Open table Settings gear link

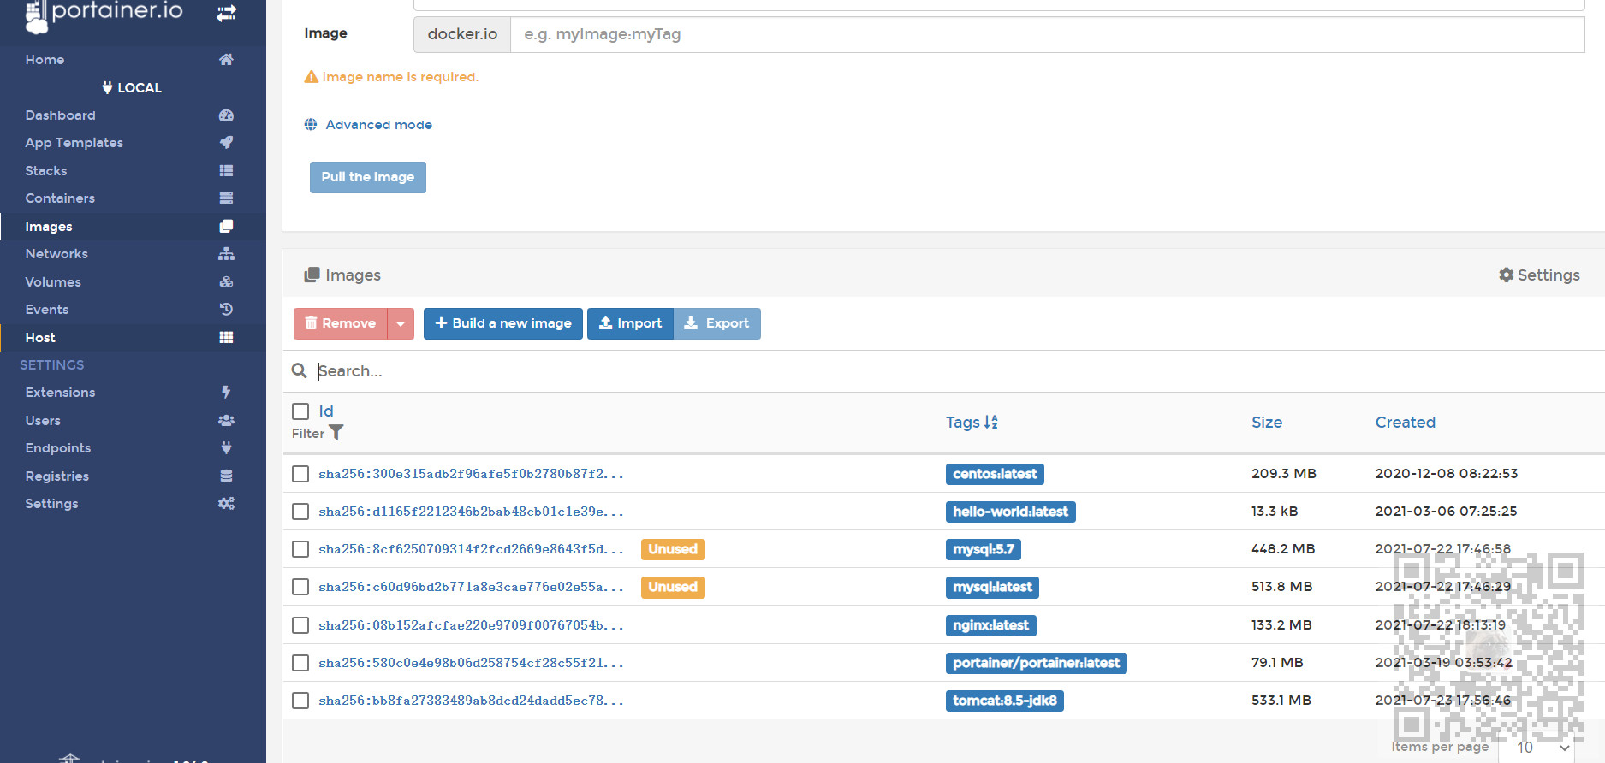tap(1539, 275)
